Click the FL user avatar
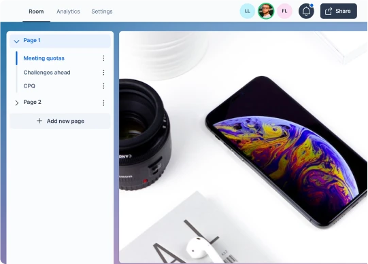 point(284,11)
